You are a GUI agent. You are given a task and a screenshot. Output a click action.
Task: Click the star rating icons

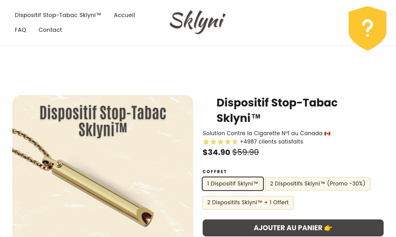tap(221, 142)
